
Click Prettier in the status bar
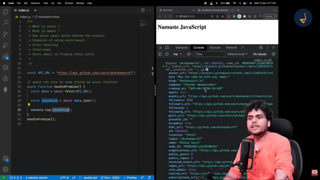click(x=130, y=178)
